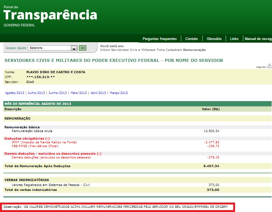
Task: Click the Portal da Transparência logo
Action: 50,15
